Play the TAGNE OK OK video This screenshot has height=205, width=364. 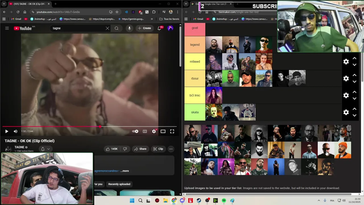[7, 131]
